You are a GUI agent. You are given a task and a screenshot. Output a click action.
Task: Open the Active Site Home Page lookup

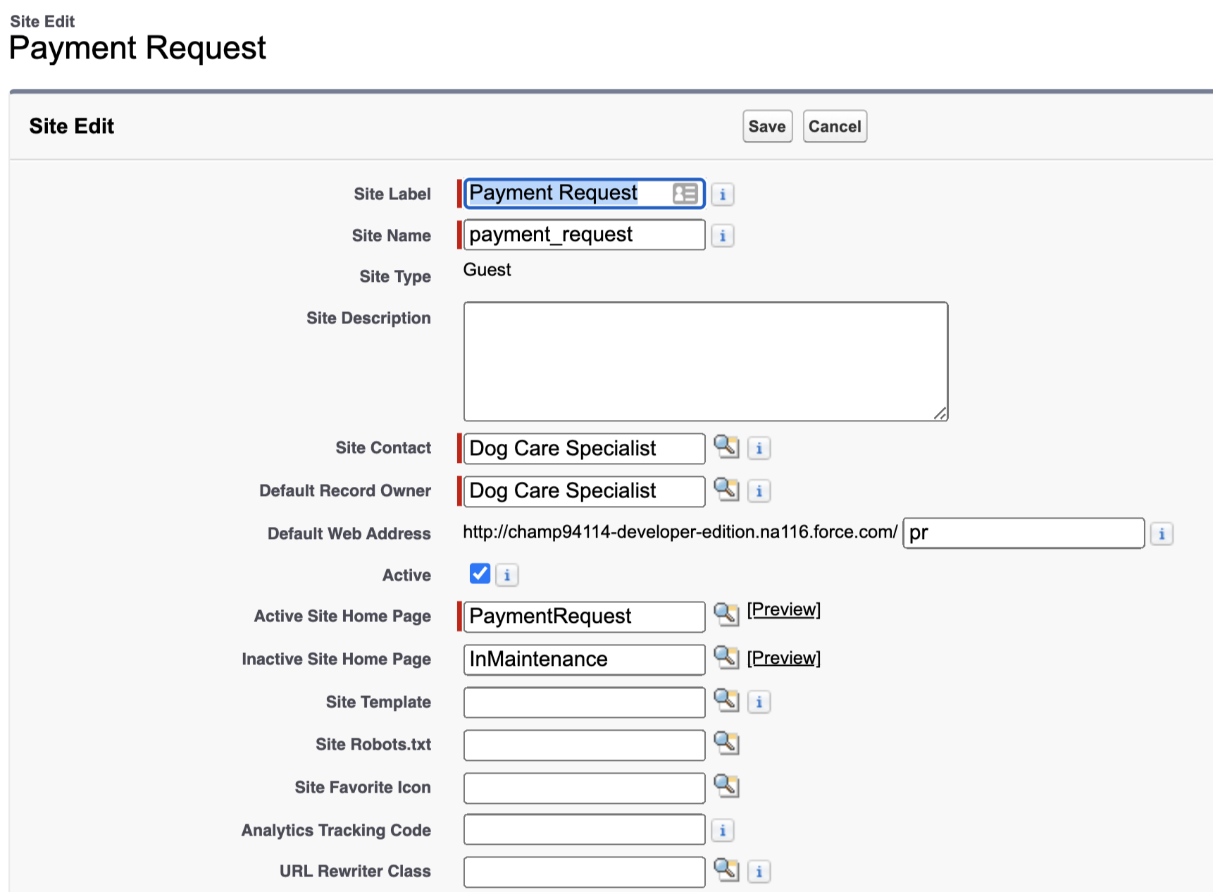pyautogui.click(x=728, y=616)
